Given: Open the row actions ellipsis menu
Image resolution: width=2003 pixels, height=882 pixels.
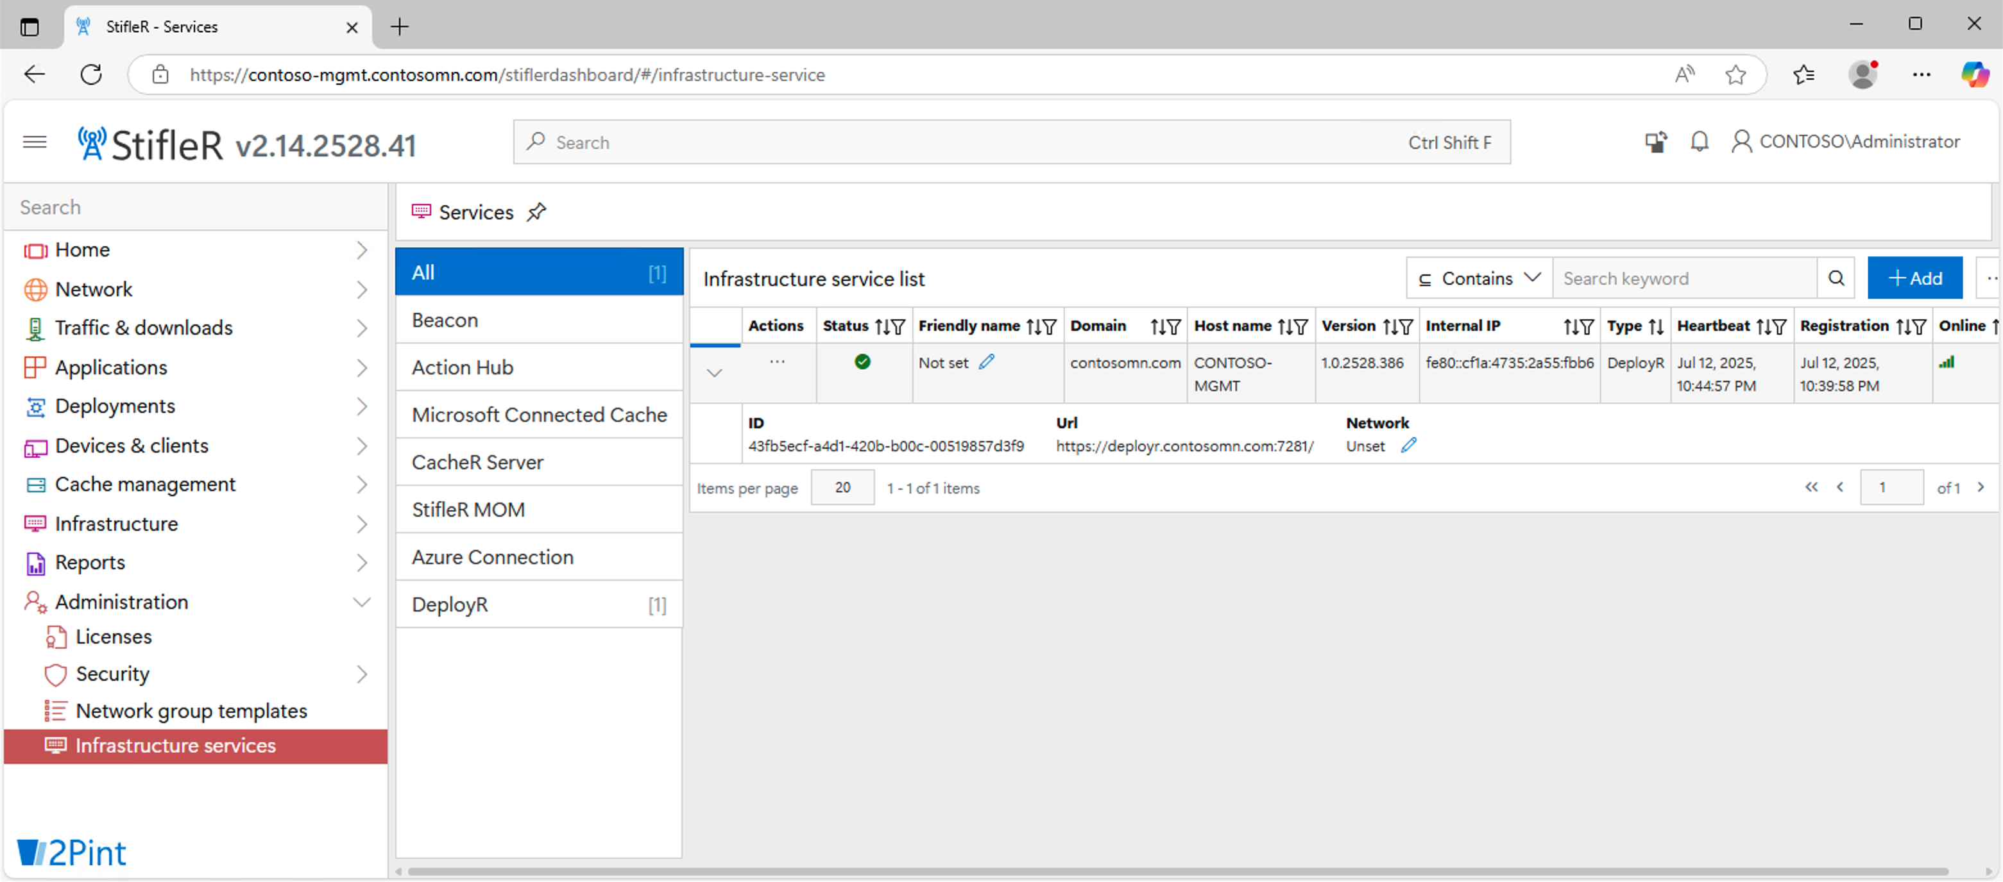Looking at the screenshot, I should click(x=777, y=362).
